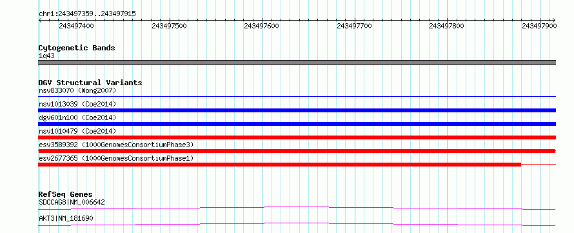574x233 pixels.
Task: Select the blue bar for nsv1013039
Action: click(x=297, y=110)
